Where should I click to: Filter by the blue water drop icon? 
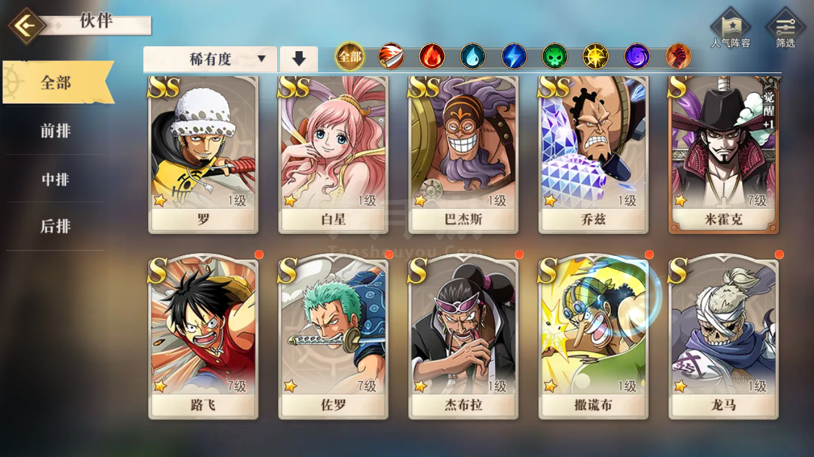coord(473,57)
